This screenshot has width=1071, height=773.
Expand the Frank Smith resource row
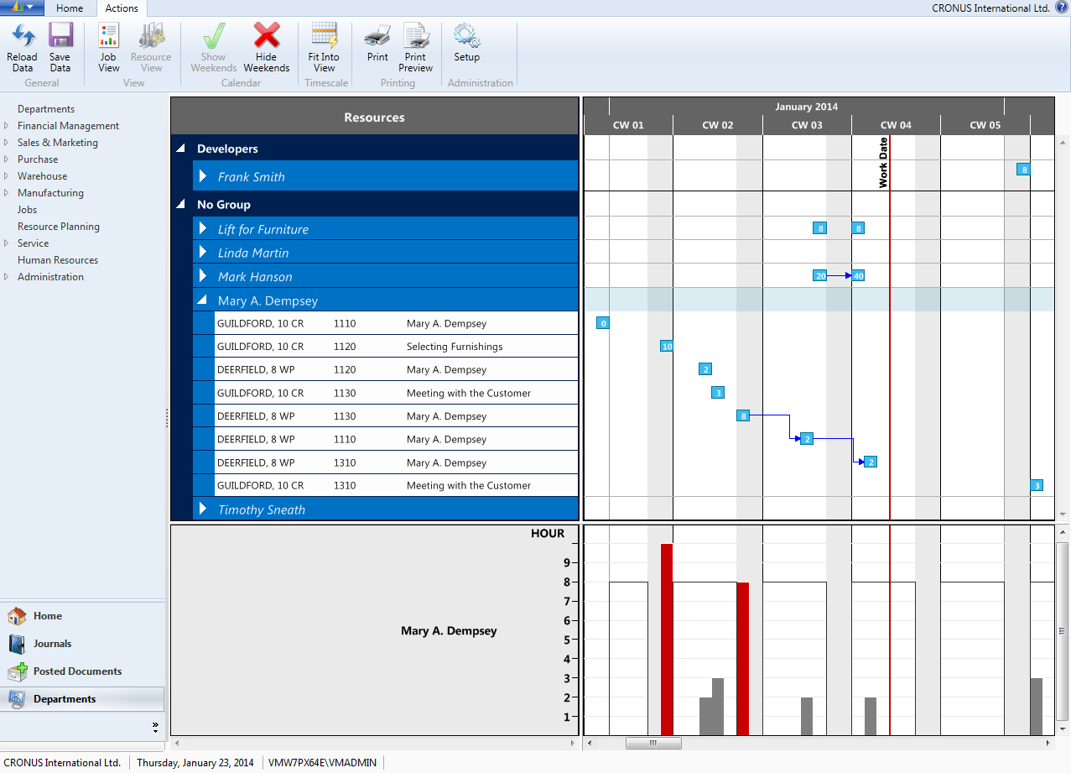(x=201, y=175)
